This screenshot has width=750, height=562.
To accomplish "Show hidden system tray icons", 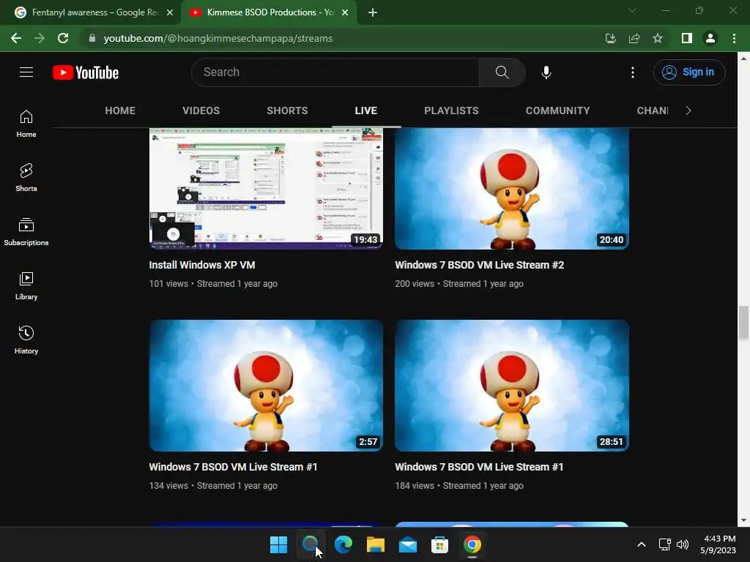I will pos(642,544).
